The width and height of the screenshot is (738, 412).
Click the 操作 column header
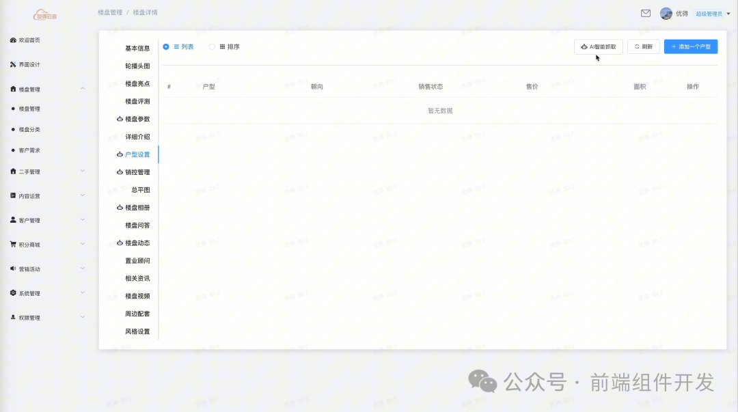(x=693, y=87)
